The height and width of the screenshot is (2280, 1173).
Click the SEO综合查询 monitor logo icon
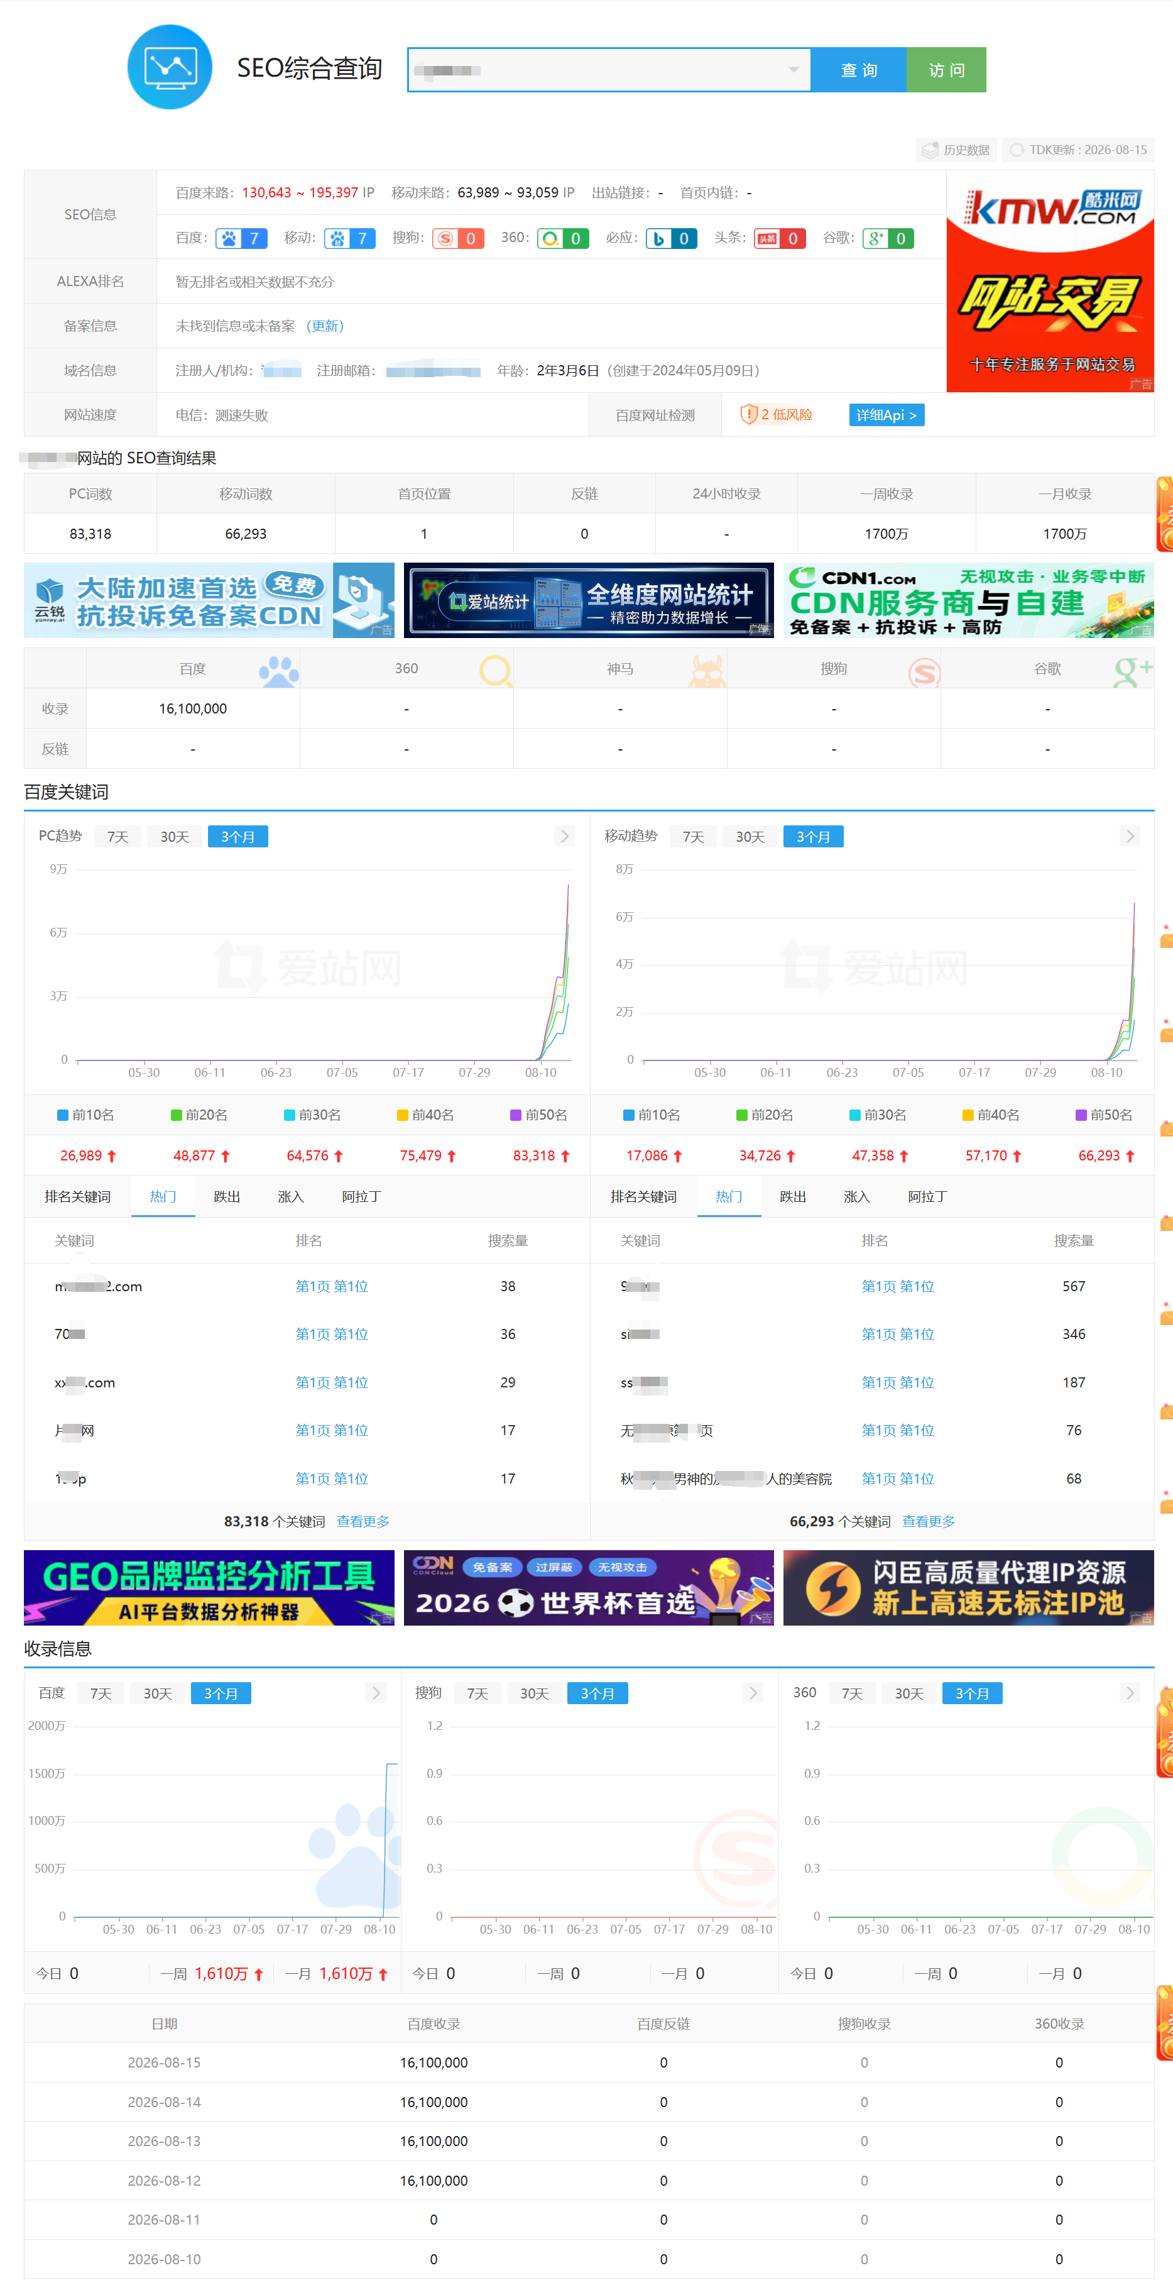pyautogui.click(x=170, y=67)
